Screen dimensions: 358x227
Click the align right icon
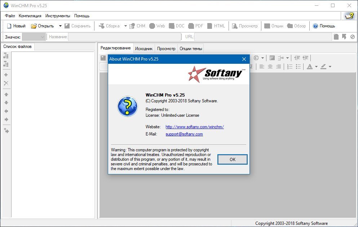click(278, 67)
